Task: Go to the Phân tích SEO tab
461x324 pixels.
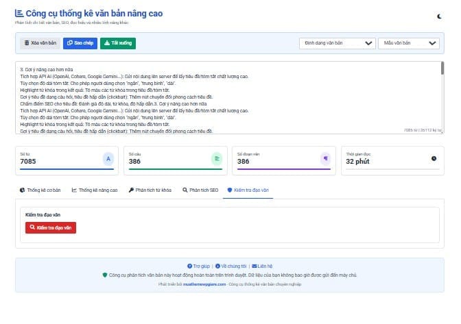Action: click(x=200, y=190)
